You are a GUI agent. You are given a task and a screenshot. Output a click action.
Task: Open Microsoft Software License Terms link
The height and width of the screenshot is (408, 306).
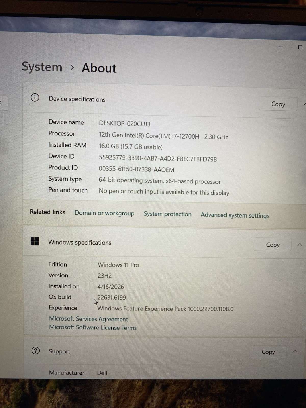[x=93, y=327]
